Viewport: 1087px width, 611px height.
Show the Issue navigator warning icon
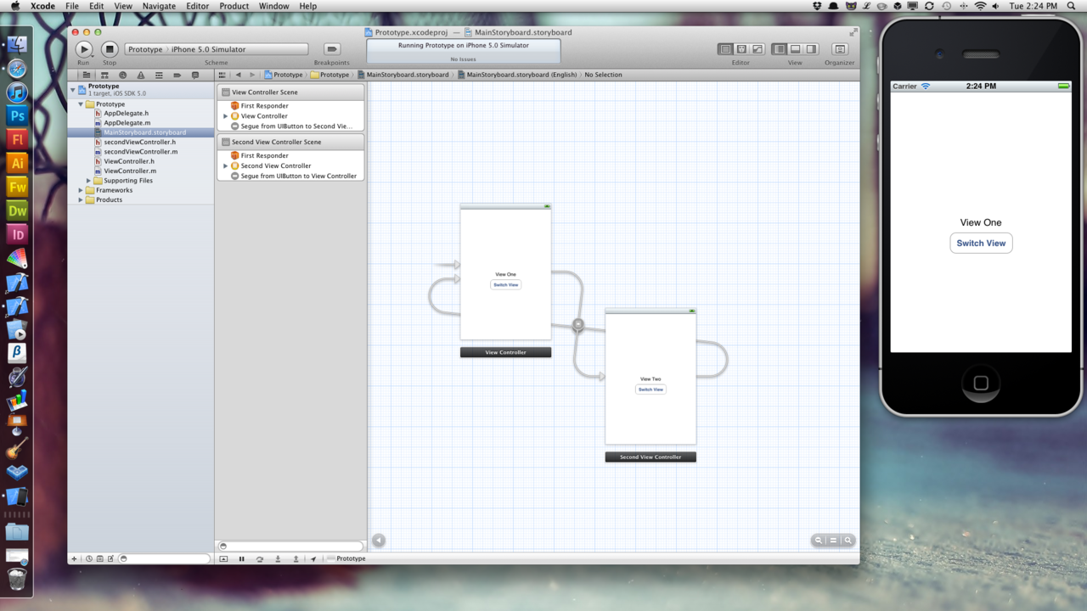[141, 75]
